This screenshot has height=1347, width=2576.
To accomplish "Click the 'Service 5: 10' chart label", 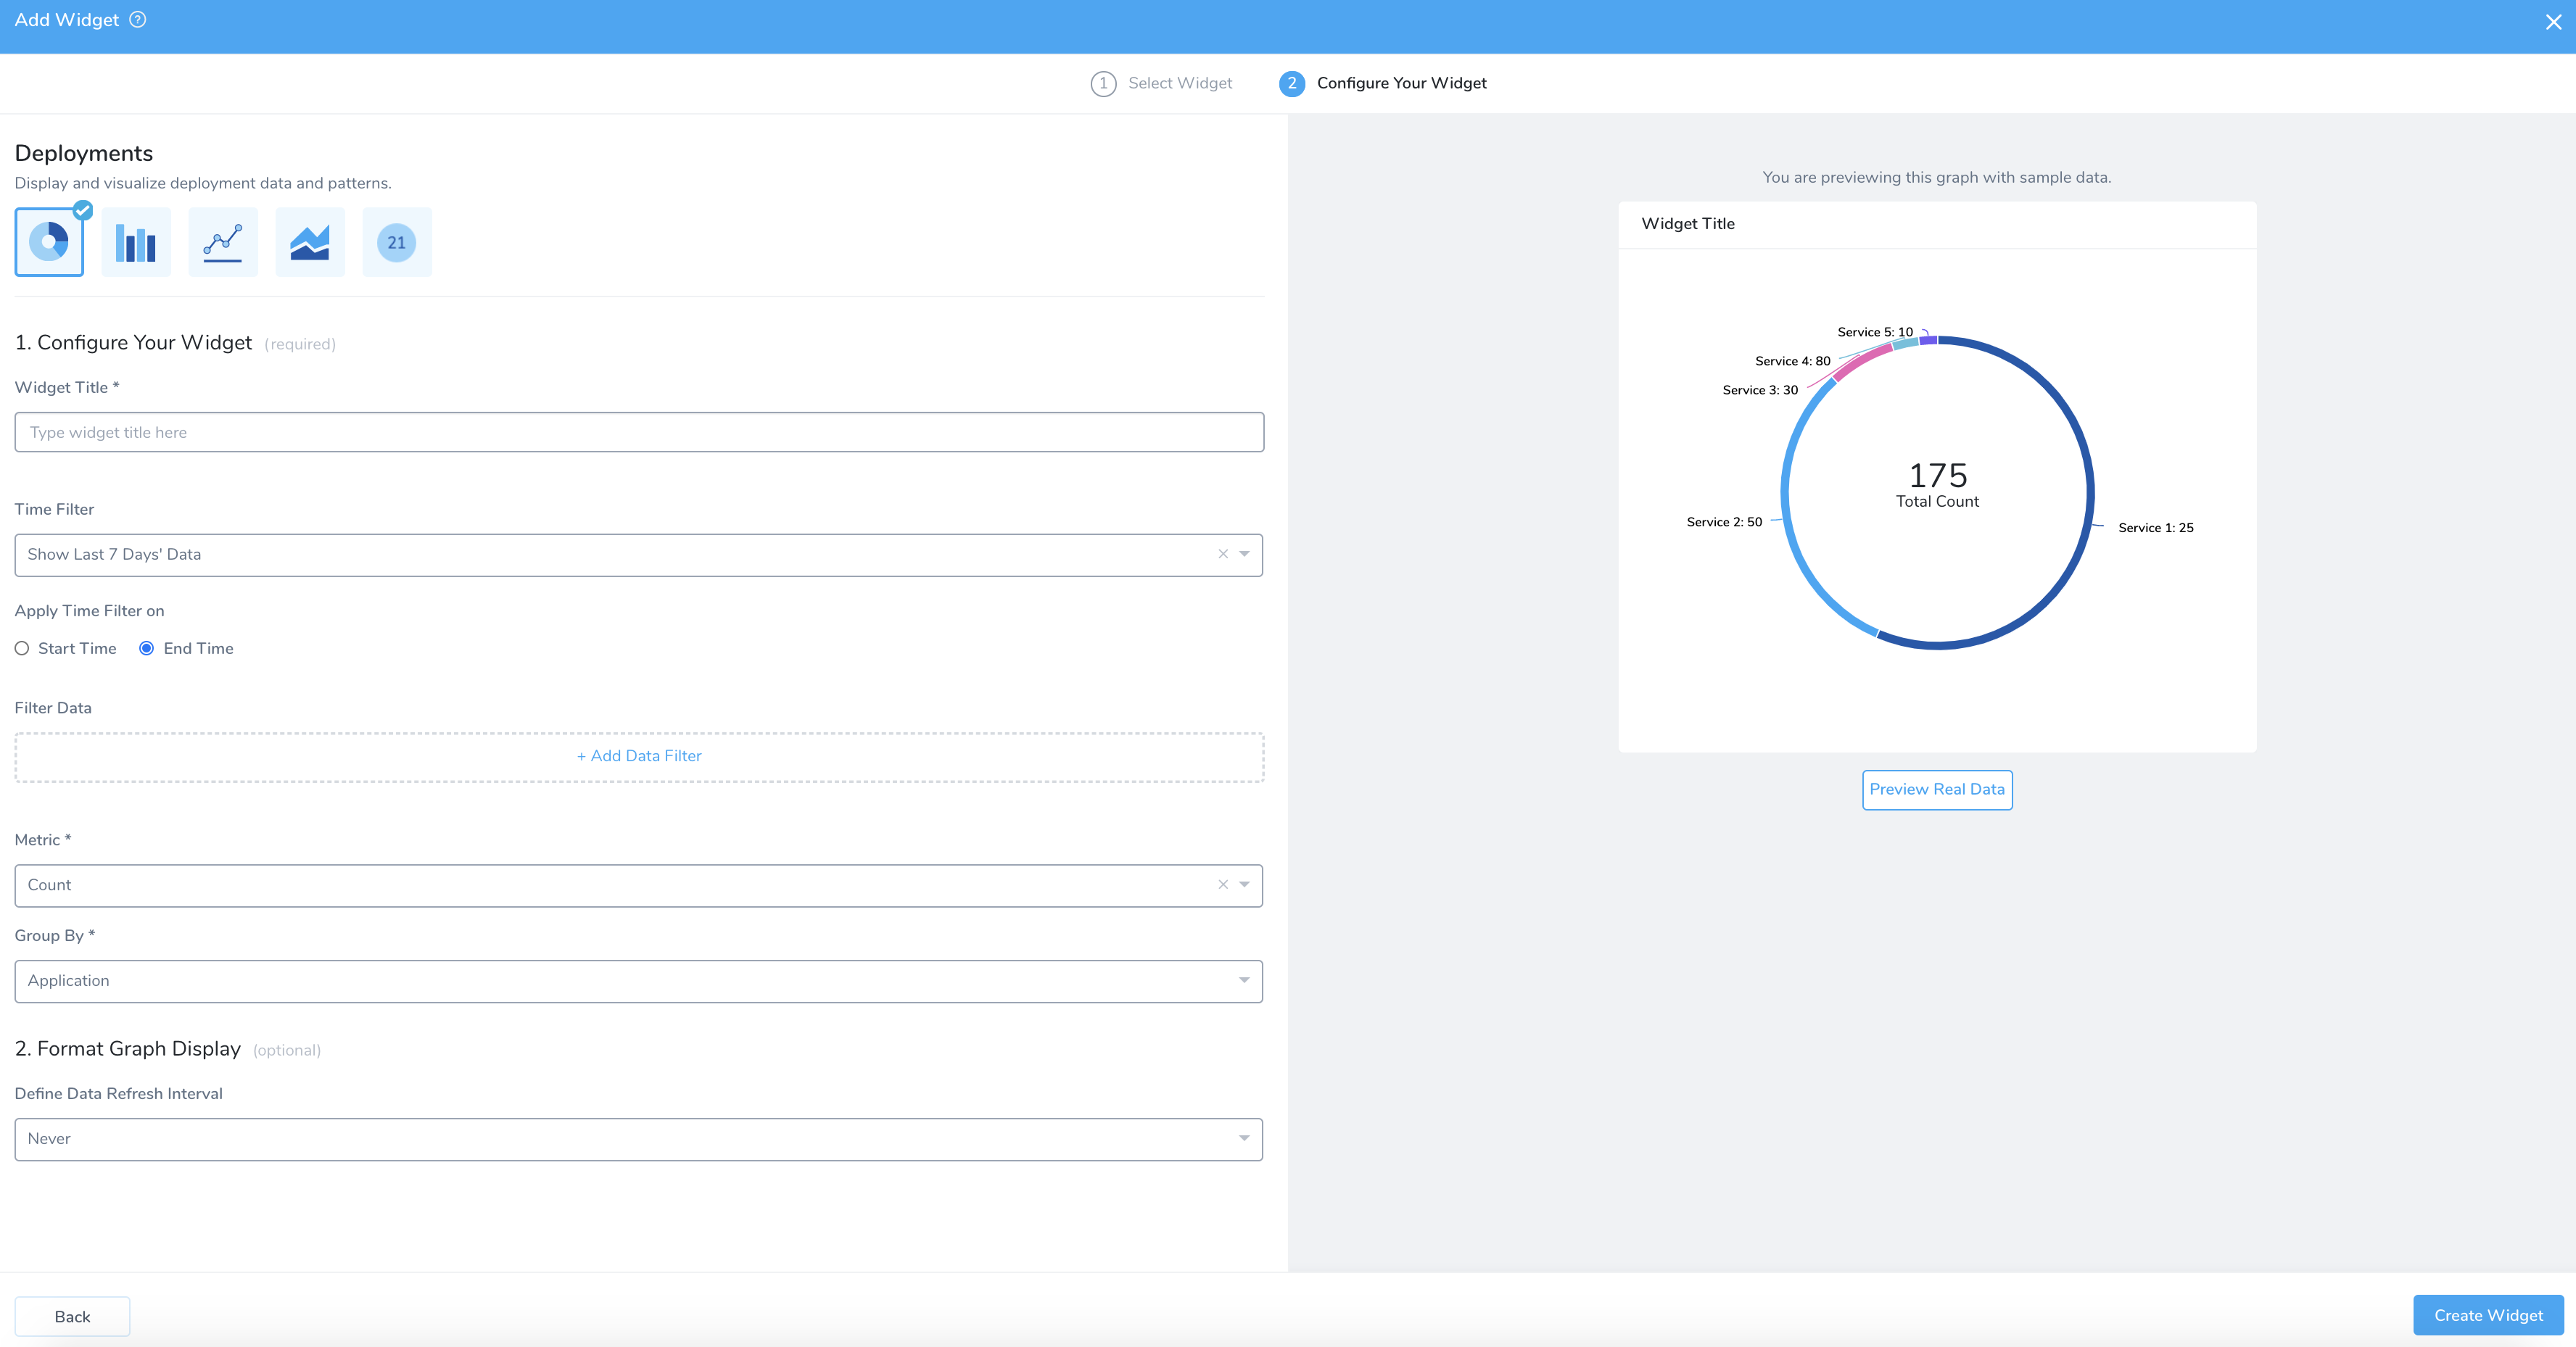I will pos(1875,332).
